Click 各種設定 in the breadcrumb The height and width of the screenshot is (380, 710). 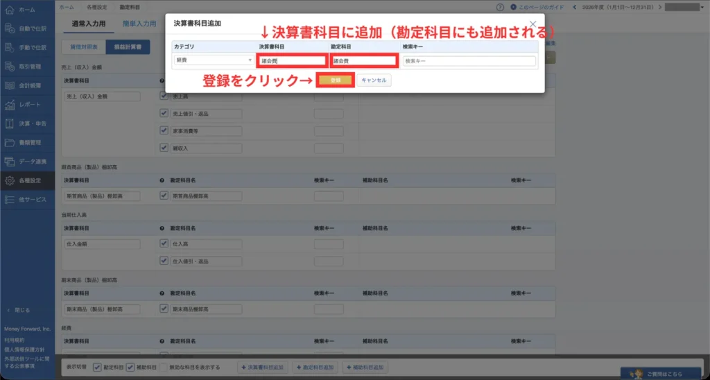96,7
